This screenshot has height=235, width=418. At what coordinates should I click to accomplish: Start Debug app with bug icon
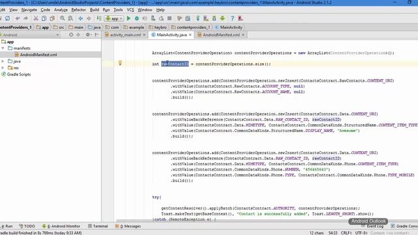[137, 18]
